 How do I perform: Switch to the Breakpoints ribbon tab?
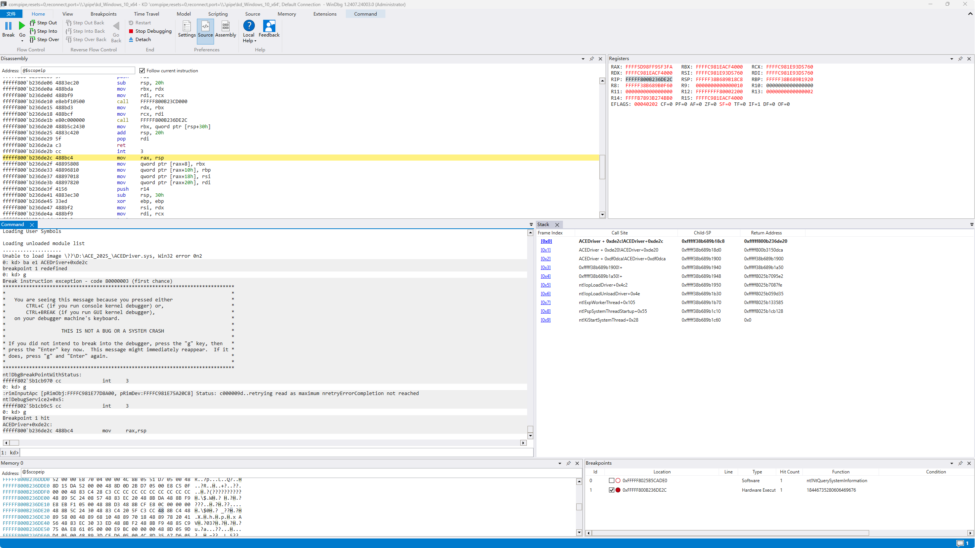point(103,14)
